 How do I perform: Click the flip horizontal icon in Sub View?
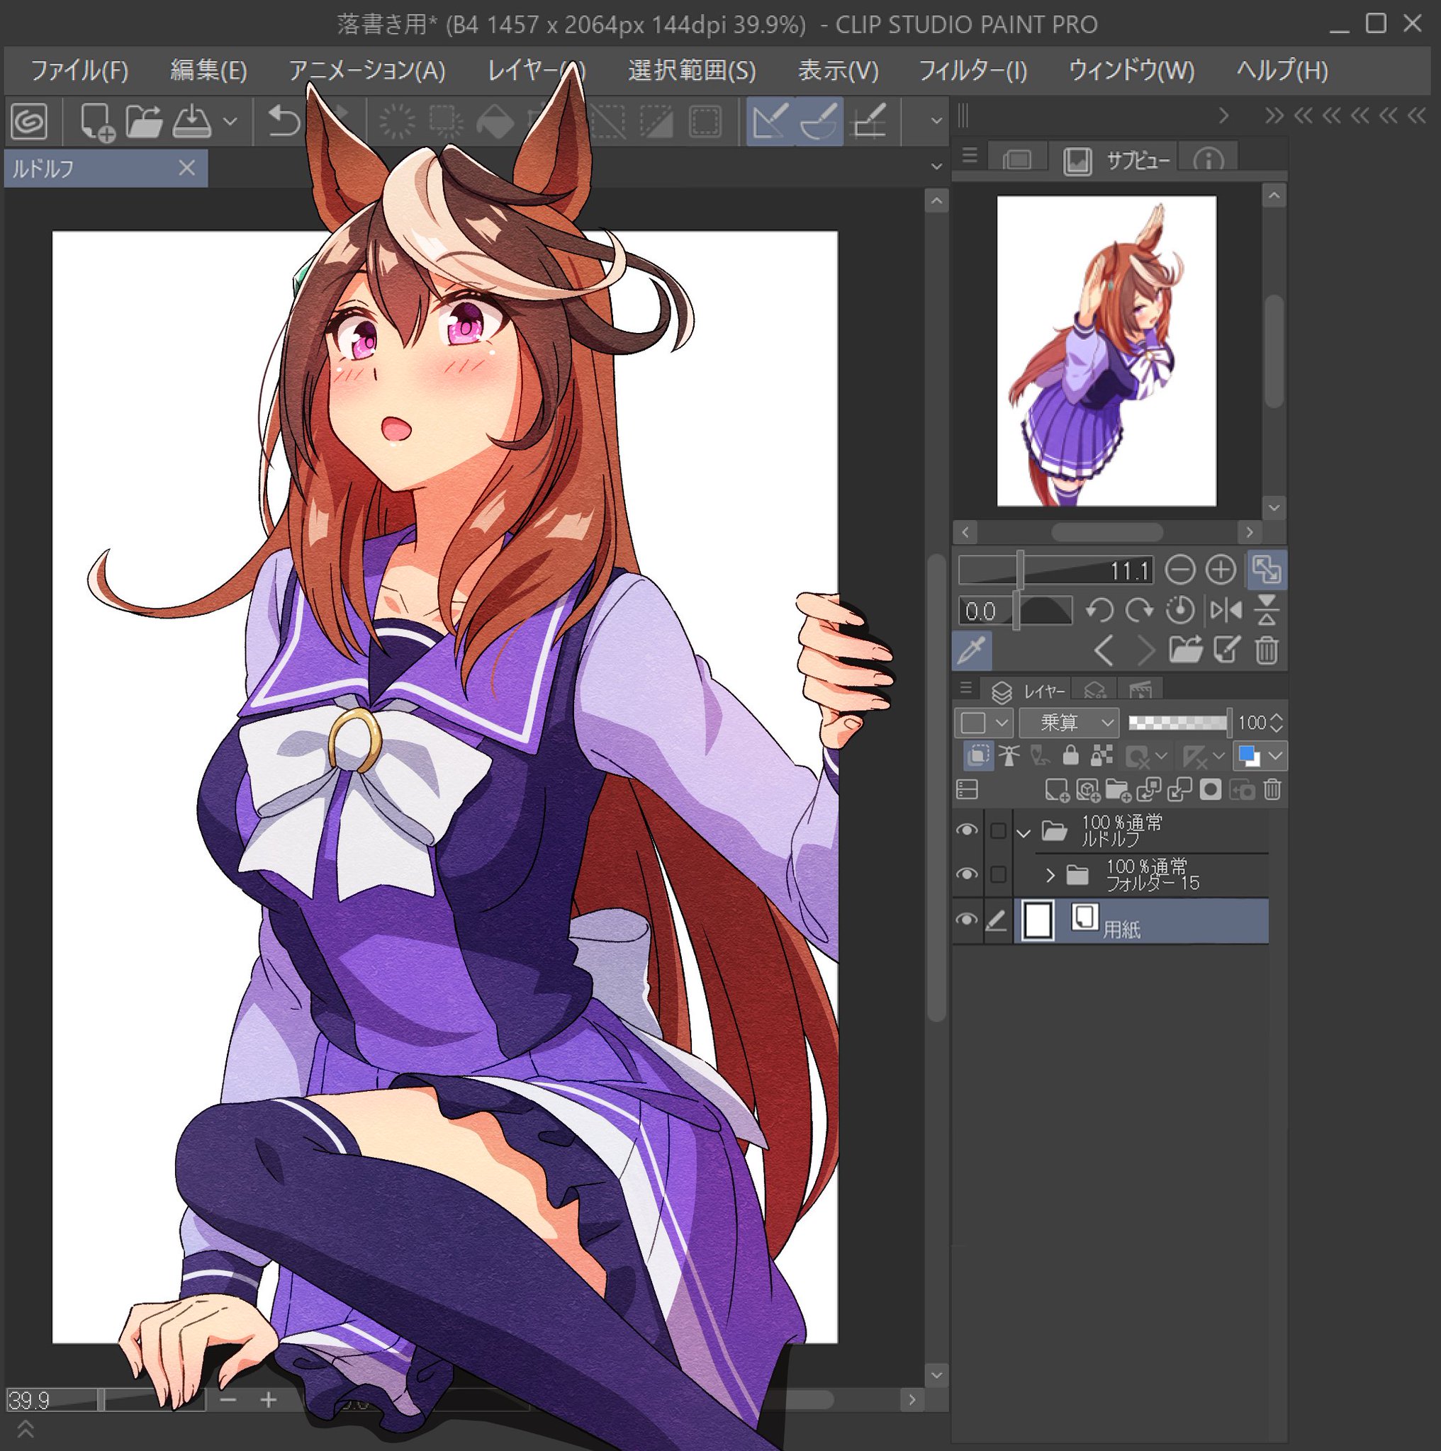(x=1226, y=611)
